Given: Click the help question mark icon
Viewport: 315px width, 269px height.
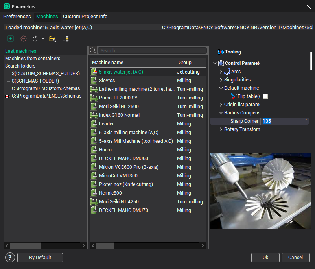Looking at the screenshot, I should coord(10,258).
